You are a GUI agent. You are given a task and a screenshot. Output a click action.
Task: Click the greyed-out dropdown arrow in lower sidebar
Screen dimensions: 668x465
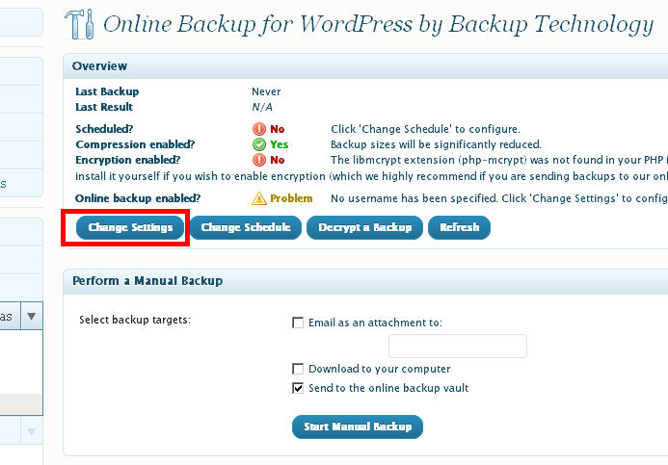point(31,431)
